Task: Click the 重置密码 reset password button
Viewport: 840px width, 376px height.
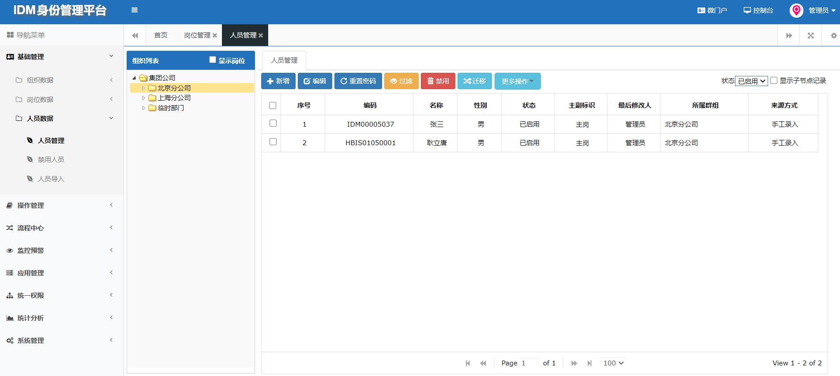Action: 358,81
